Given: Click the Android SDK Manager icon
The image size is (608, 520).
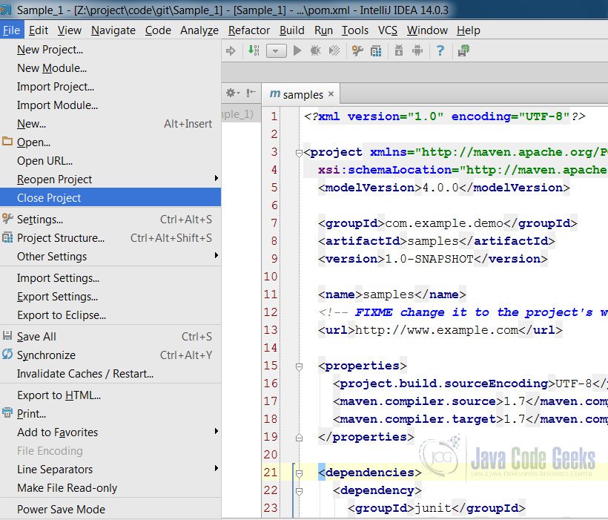Looking at the screenshot, I should pos(399,51).
